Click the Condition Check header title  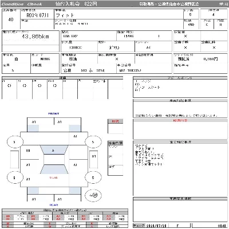tap(22, 4)
